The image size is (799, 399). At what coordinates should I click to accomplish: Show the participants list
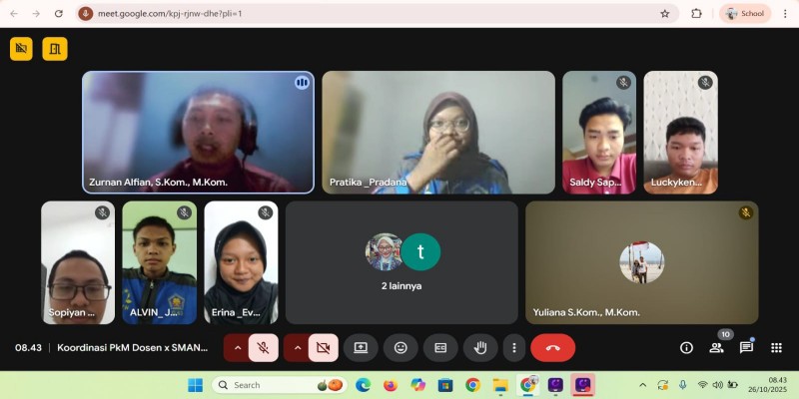[716, 347]
